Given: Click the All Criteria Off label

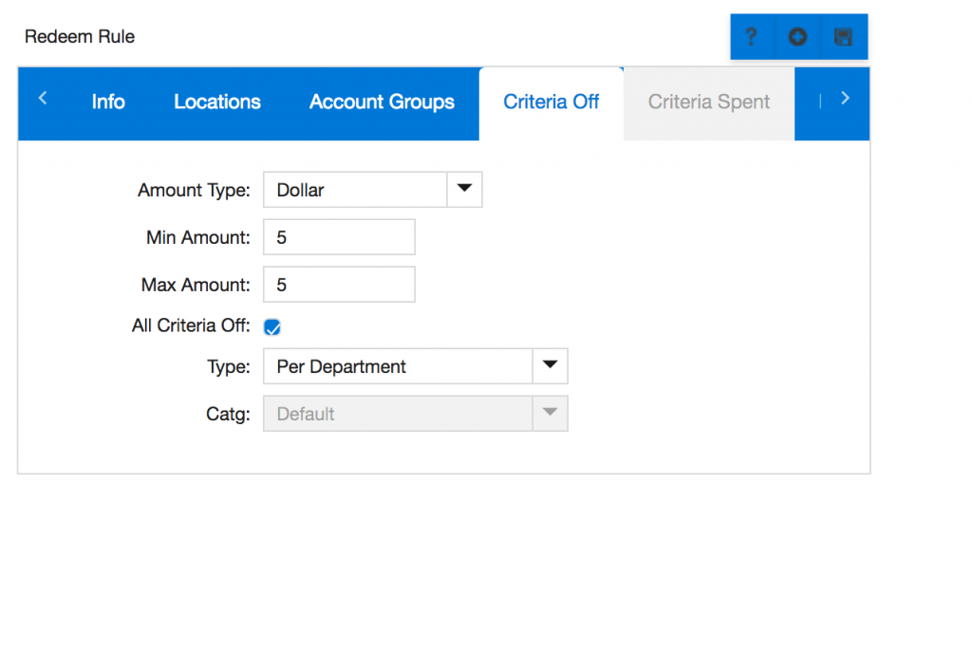Looking at the screenshot, I should [191, 326].
